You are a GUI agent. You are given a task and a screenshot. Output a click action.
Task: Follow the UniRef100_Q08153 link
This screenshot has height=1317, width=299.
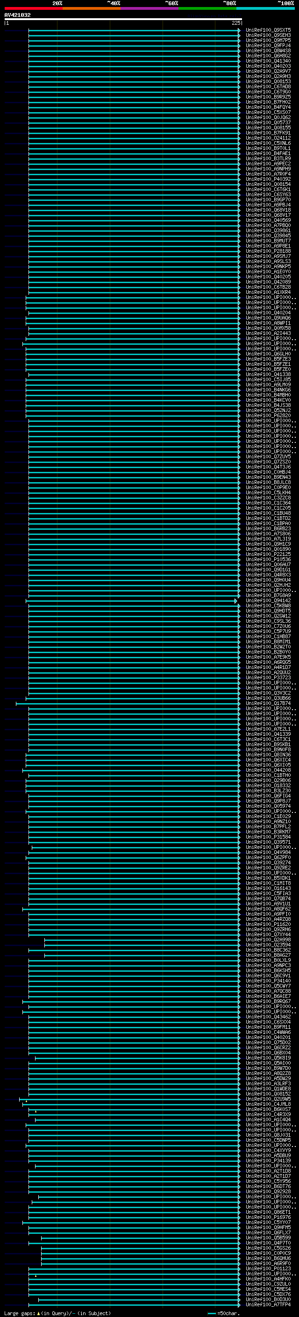[x=268, y=81]
